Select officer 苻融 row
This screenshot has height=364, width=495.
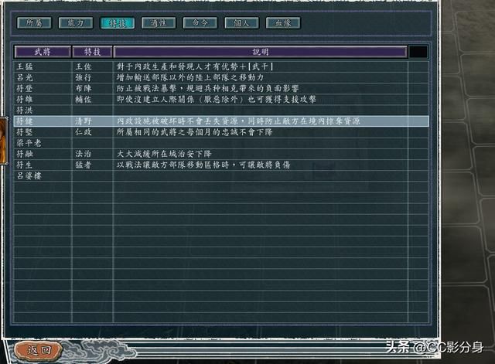click(x=25, y=154)
